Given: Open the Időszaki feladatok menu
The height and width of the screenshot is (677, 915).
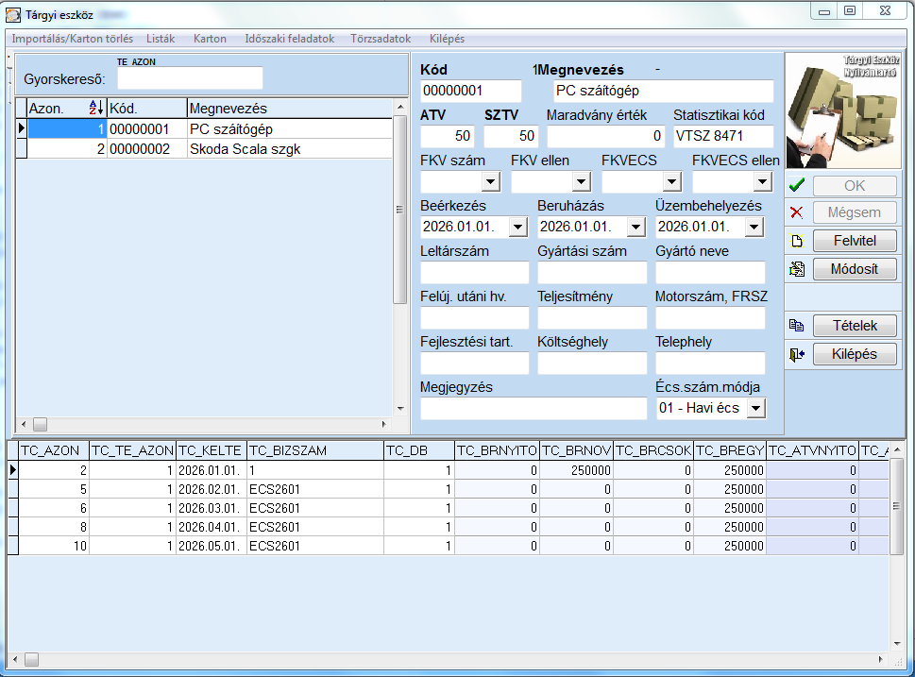Looking at the screenshot, I should tap(290, 39).
